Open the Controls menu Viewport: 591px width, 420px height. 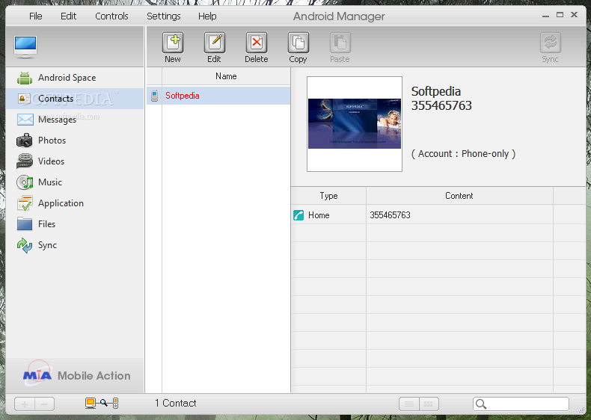111,16
